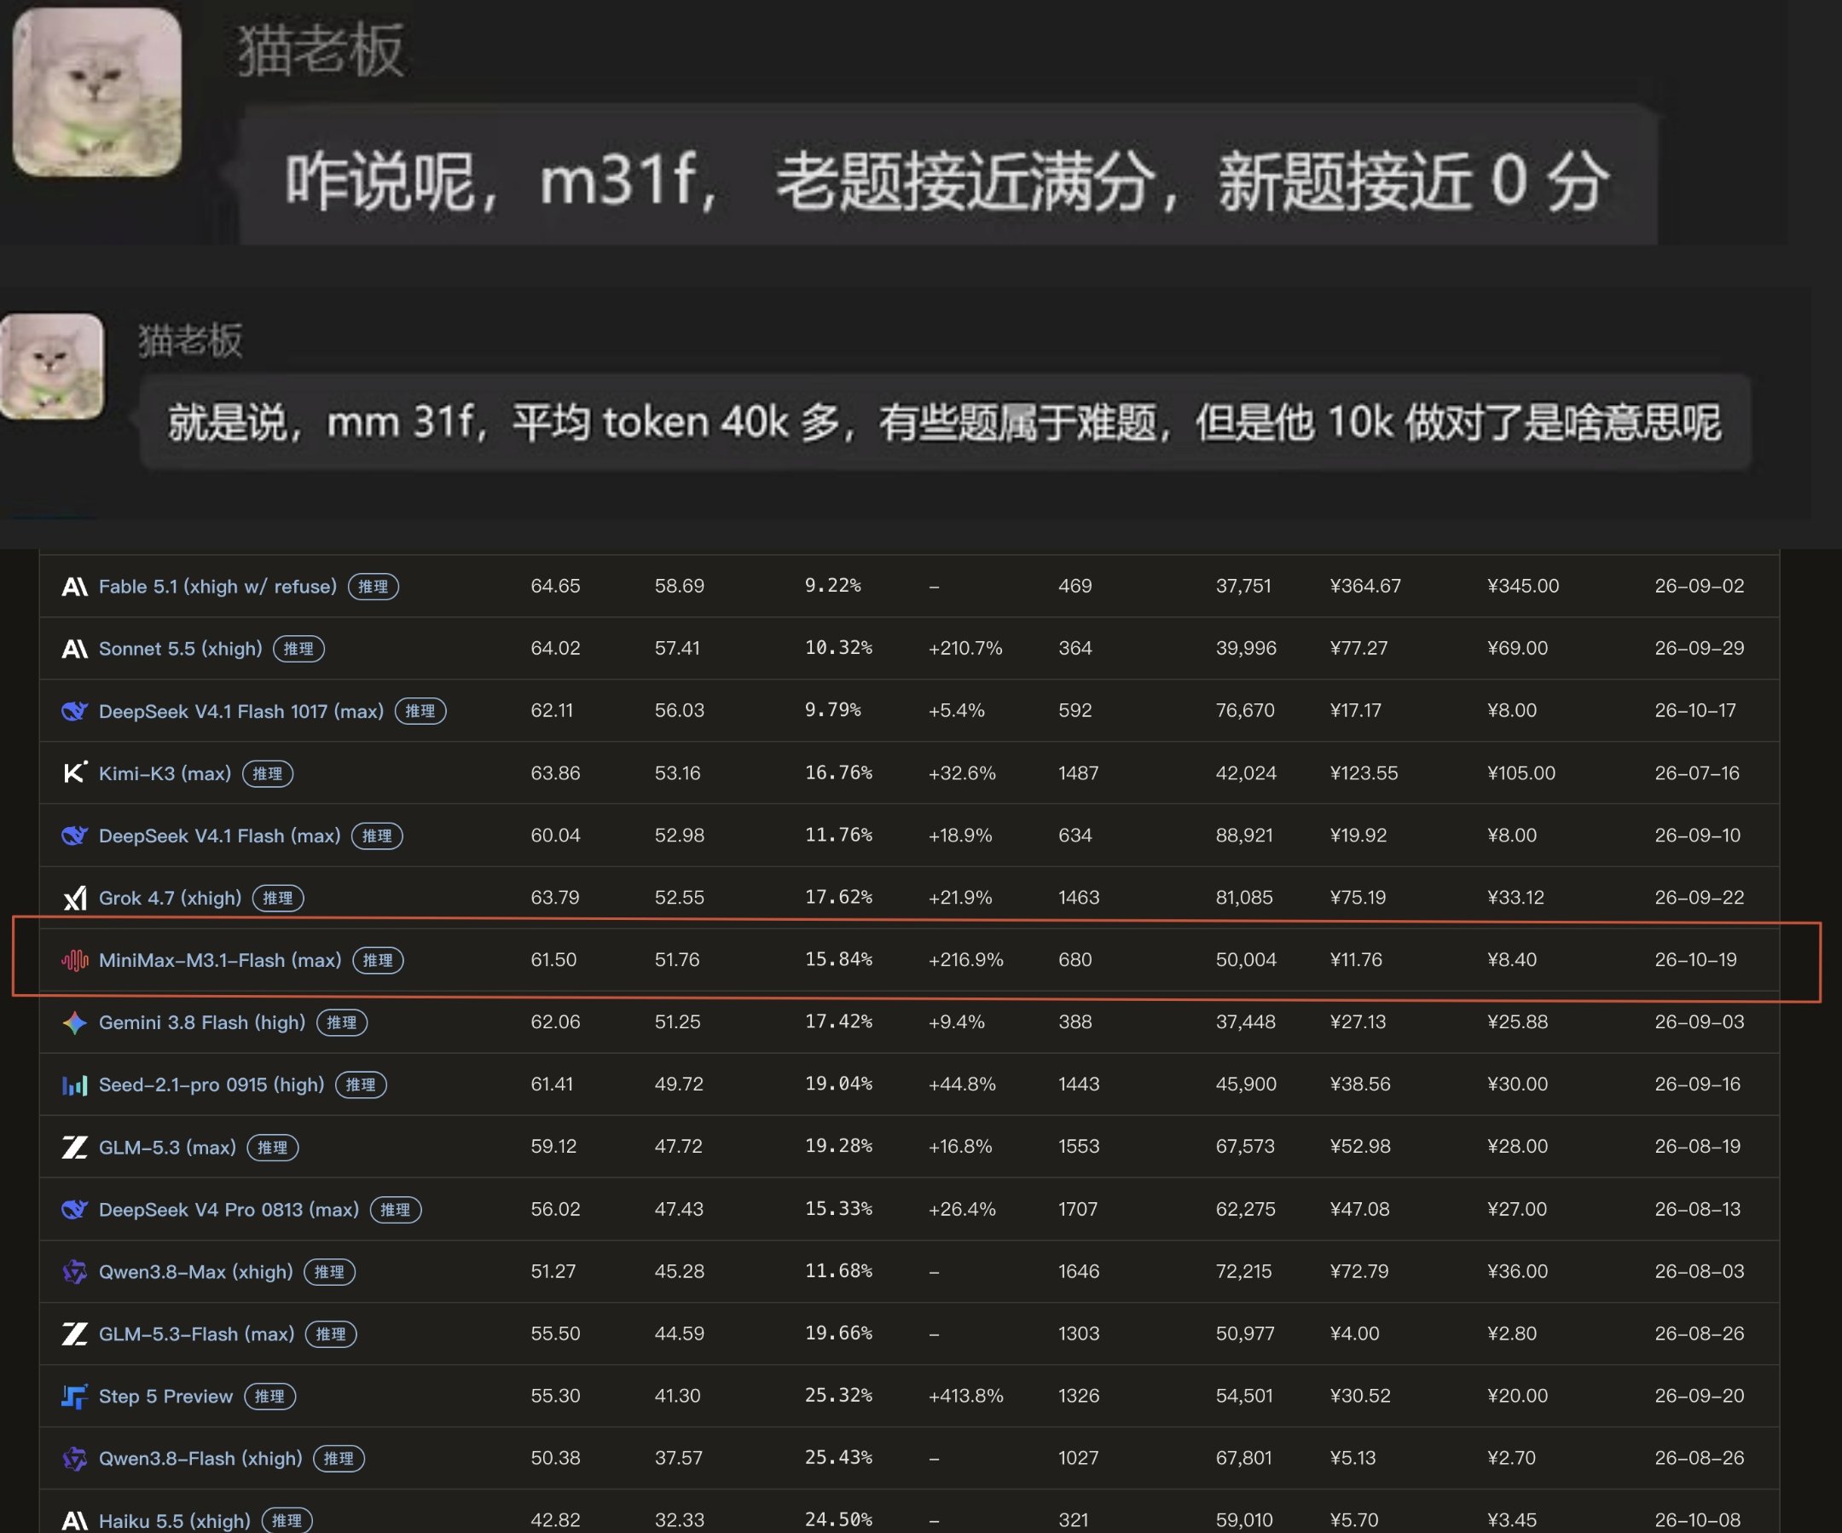Click the +413.8% value in Step 5 row
The image size is (1842, 1533).
965,1396
